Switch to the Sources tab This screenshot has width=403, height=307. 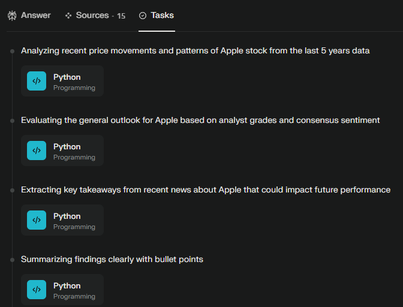(x=95, y=16)
